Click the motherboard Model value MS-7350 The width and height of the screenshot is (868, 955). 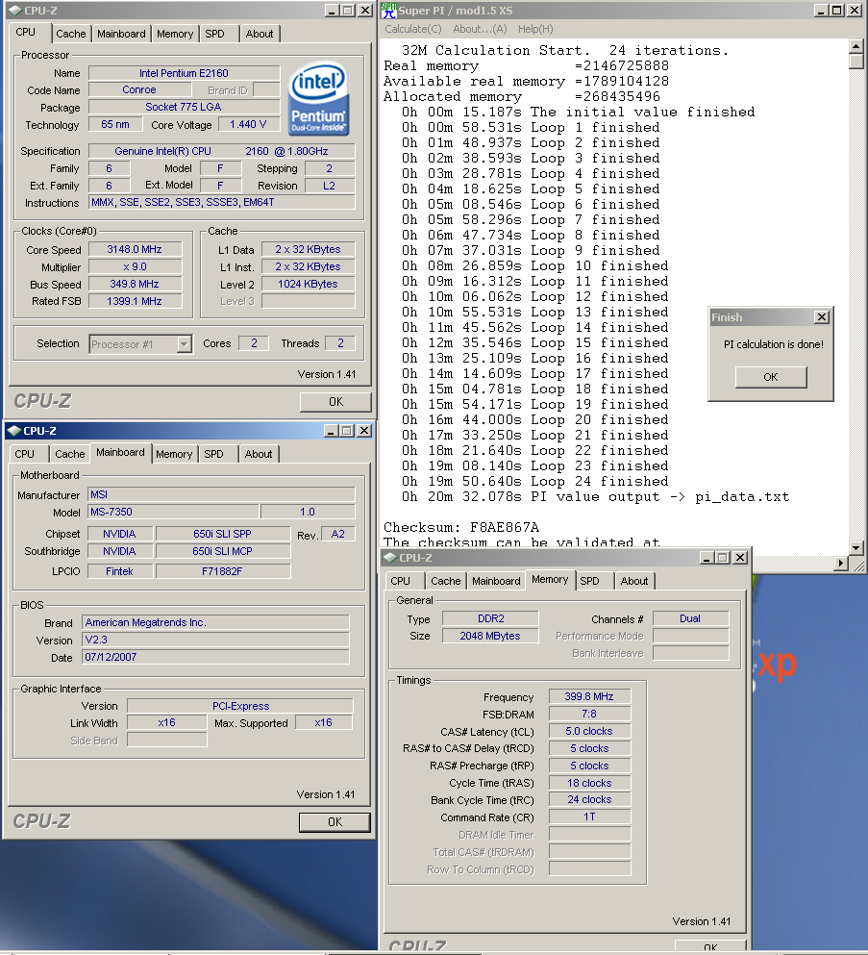coord(173,512)
